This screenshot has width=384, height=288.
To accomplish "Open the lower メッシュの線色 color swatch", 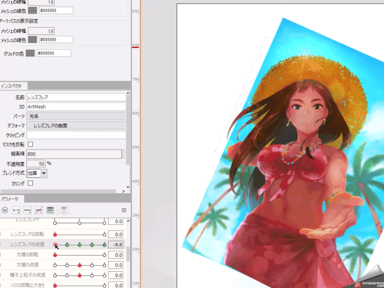I will point(32,40).
